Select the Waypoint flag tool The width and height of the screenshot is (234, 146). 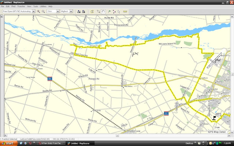(x=109, y=11)
